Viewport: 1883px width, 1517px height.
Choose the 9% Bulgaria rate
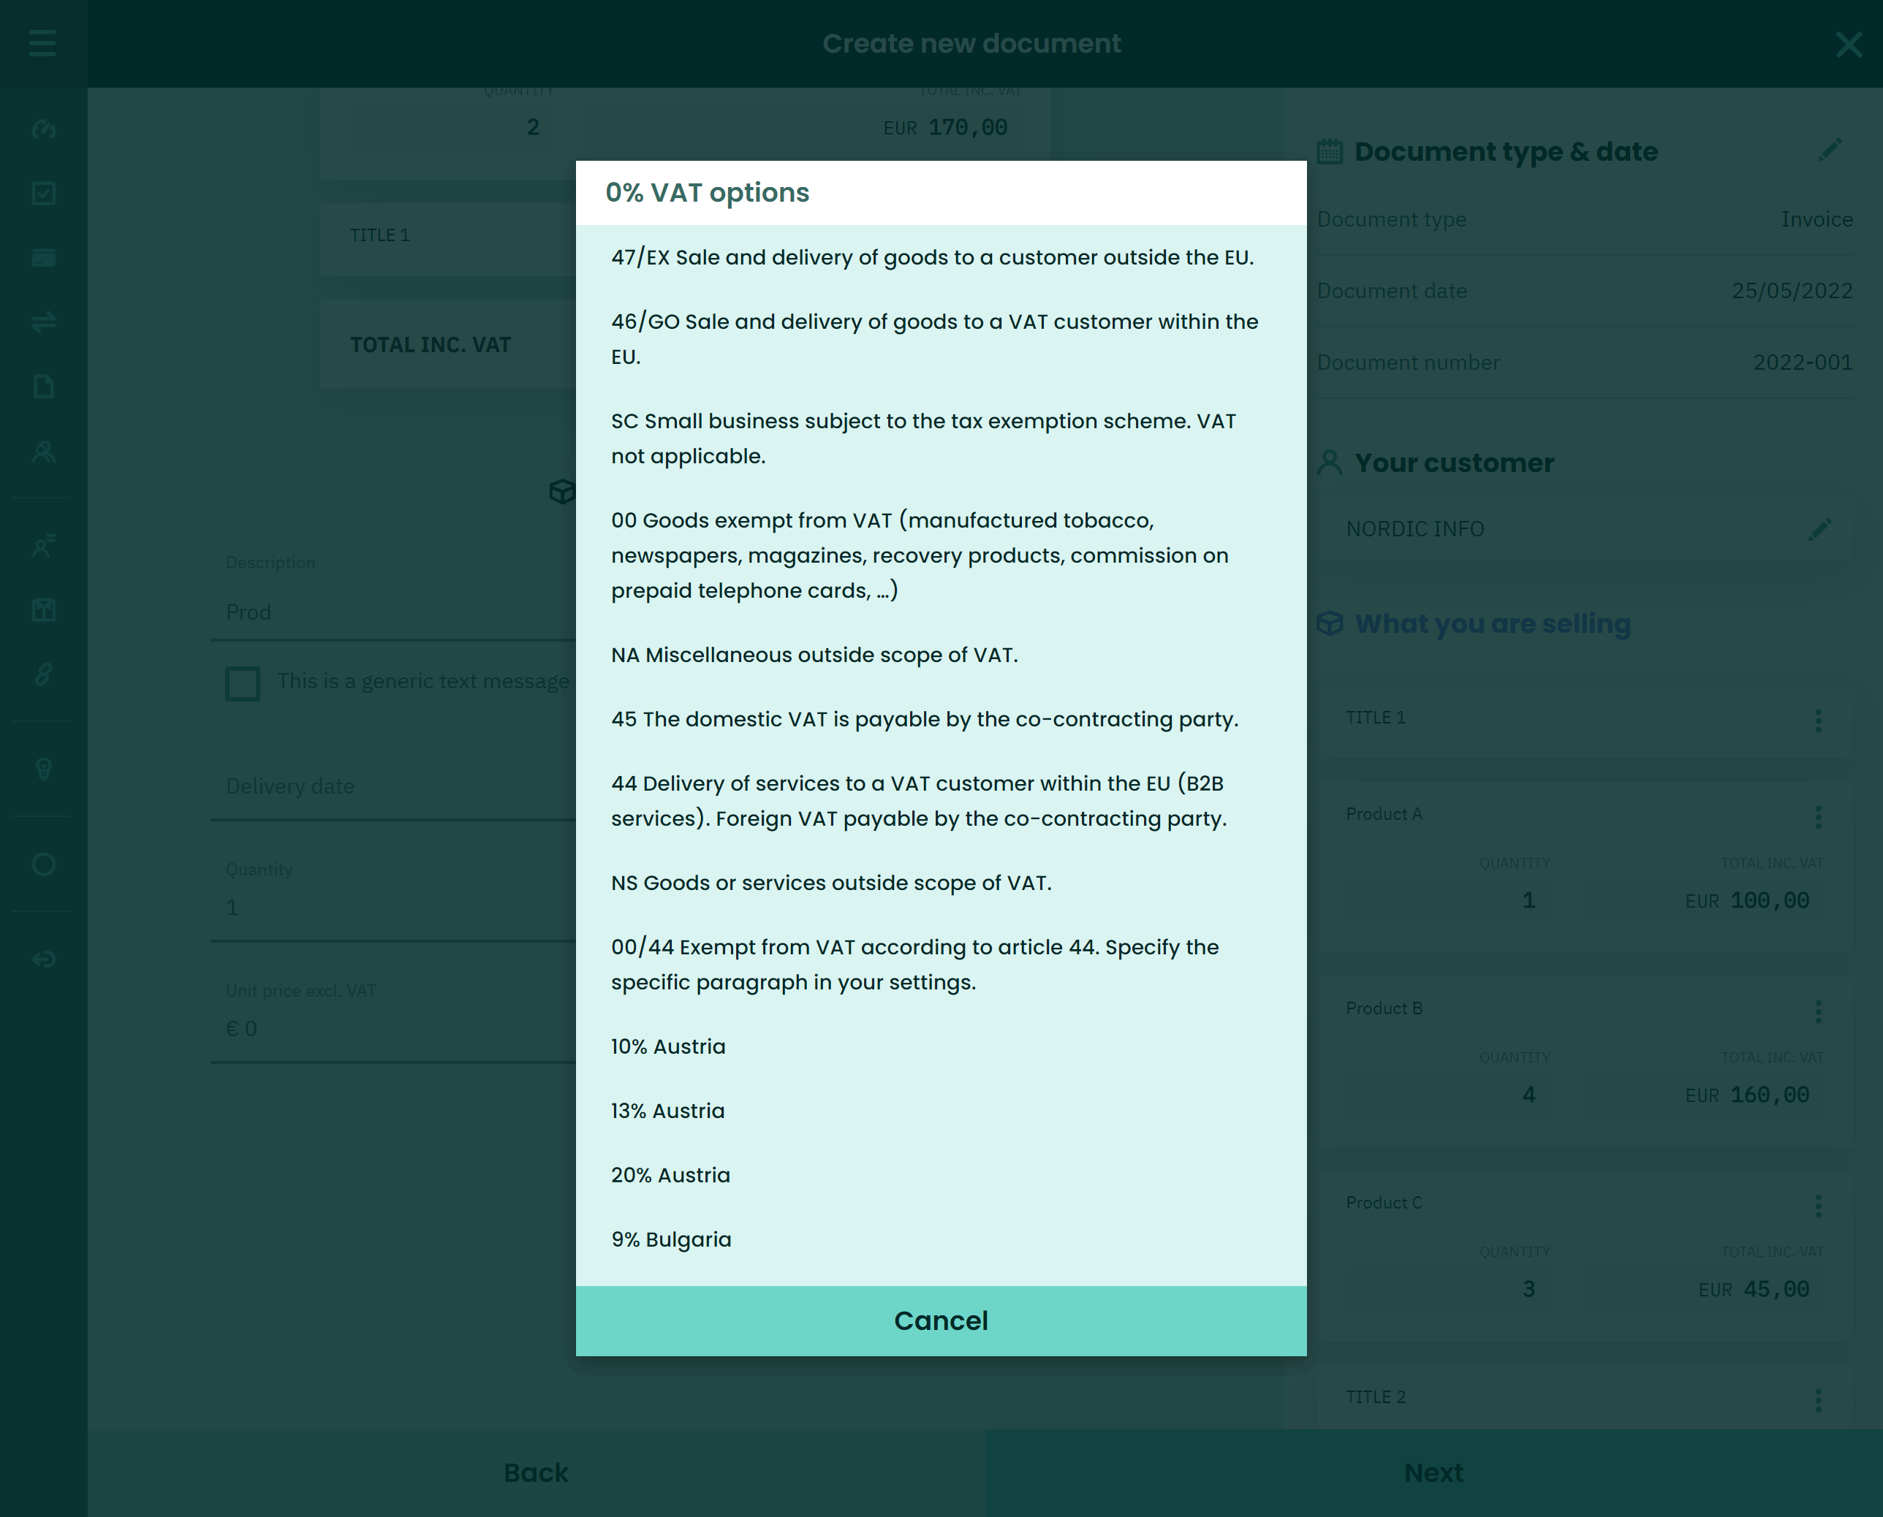941,1239
